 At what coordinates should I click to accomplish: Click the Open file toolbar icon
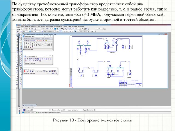pos(25,29)
